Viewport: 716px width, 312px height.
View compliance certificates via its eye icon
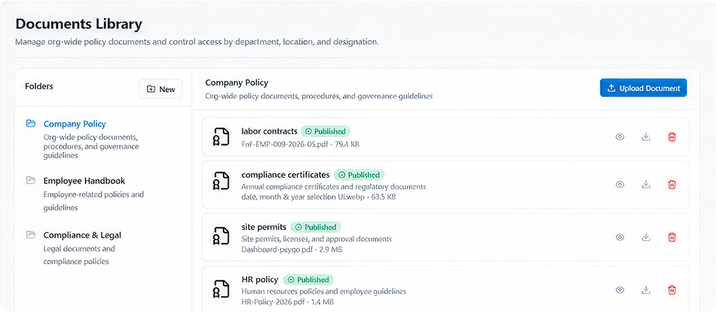[x=619, y=184]
